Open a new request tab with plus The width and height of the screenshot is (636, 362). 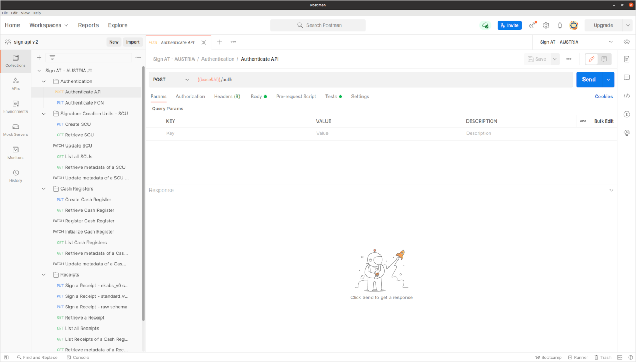219,42
